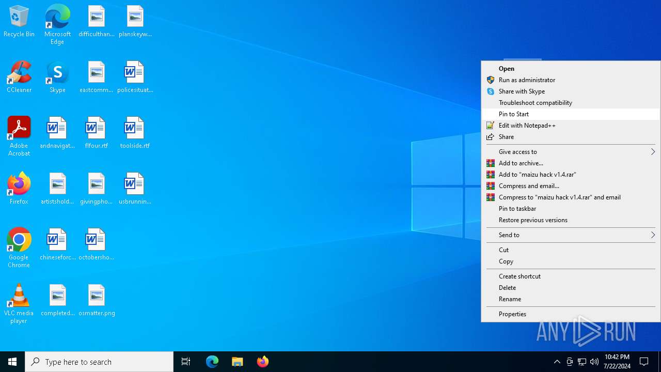Viewport: 661px width, 372px height.
Task: Select the difficulthan... image file
Action: click(97, 22)
